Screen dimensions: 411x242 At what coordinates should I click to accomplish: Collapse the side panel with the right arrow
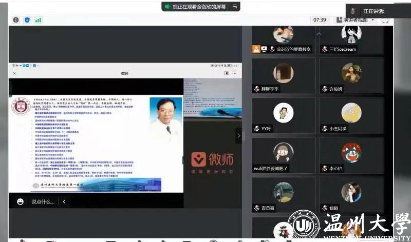coord(238,135)
